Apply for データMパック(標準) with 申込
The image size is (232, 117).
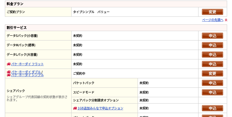point(213,45)
